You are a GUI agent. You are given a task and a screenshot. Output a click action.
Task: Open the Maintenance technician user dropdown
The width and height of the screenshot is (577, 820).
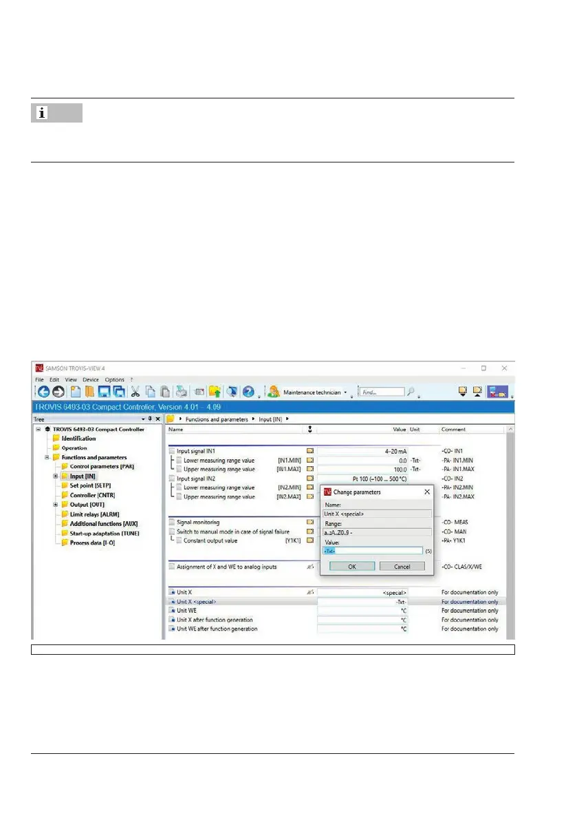click(x=345, y=392)
